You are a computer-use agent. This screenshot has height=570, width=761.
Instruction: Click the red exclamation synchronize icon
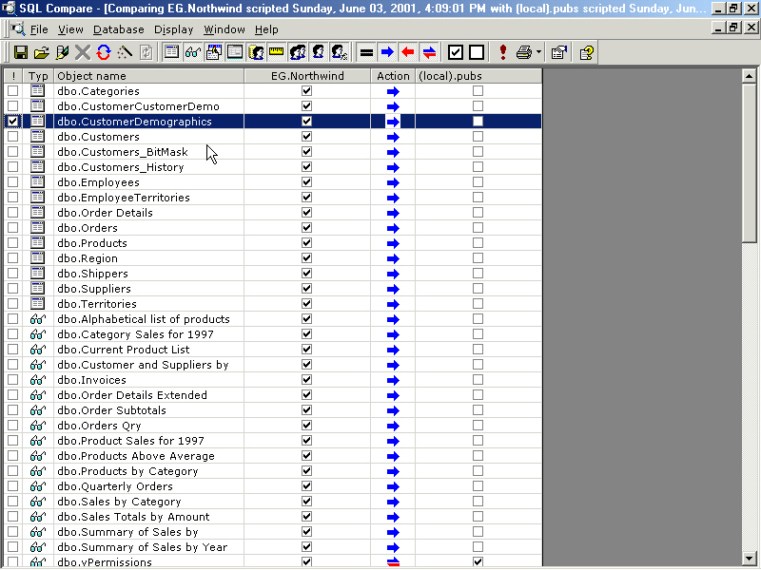[503, 52]
